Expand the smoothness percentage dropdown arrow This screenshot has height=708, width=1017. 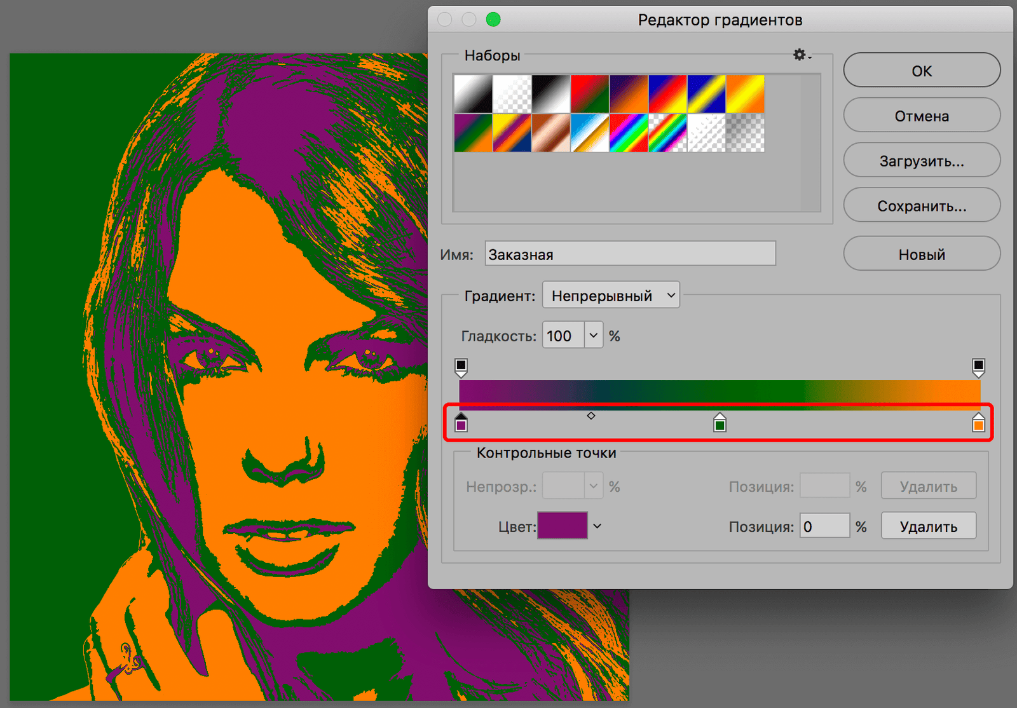(593, 336)
